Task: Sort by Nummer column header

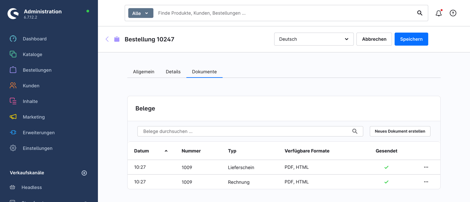Action: (191, 151)
